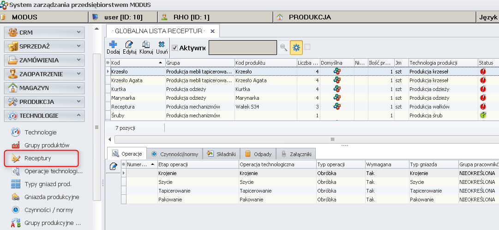Screen dimensions: 499x230
Task: Open Gniazda produkcyjne icon
Action: point(16,197)
